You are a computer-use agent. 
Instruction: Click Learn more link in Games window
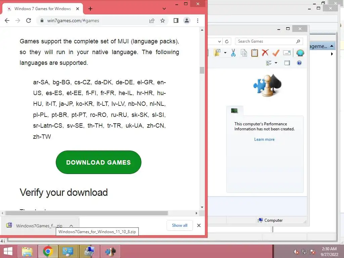264,139
